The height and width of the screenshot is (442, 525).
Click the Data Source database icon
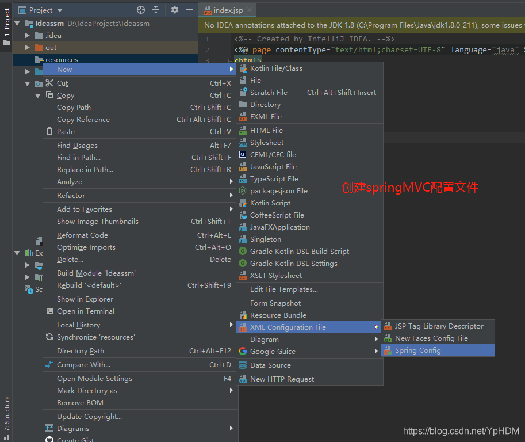click(x=243, y=365)
